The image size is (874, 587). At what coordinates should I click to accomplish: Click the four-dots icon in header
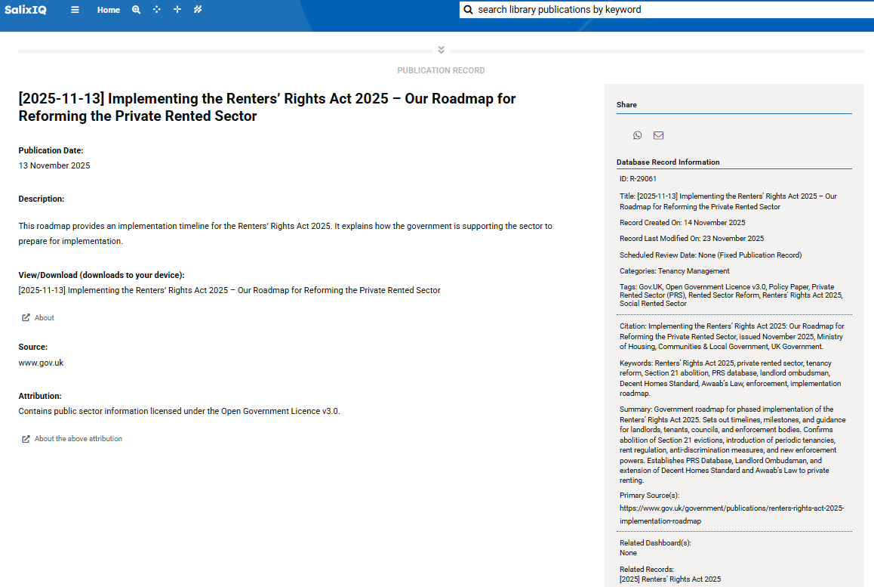coord(157,10)
